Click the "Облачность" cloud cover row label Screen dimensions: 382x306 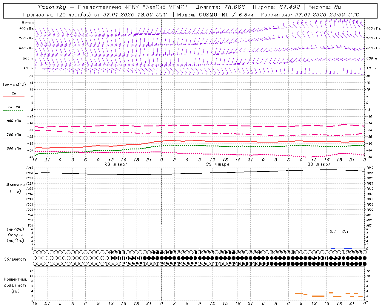pos(15,259)
